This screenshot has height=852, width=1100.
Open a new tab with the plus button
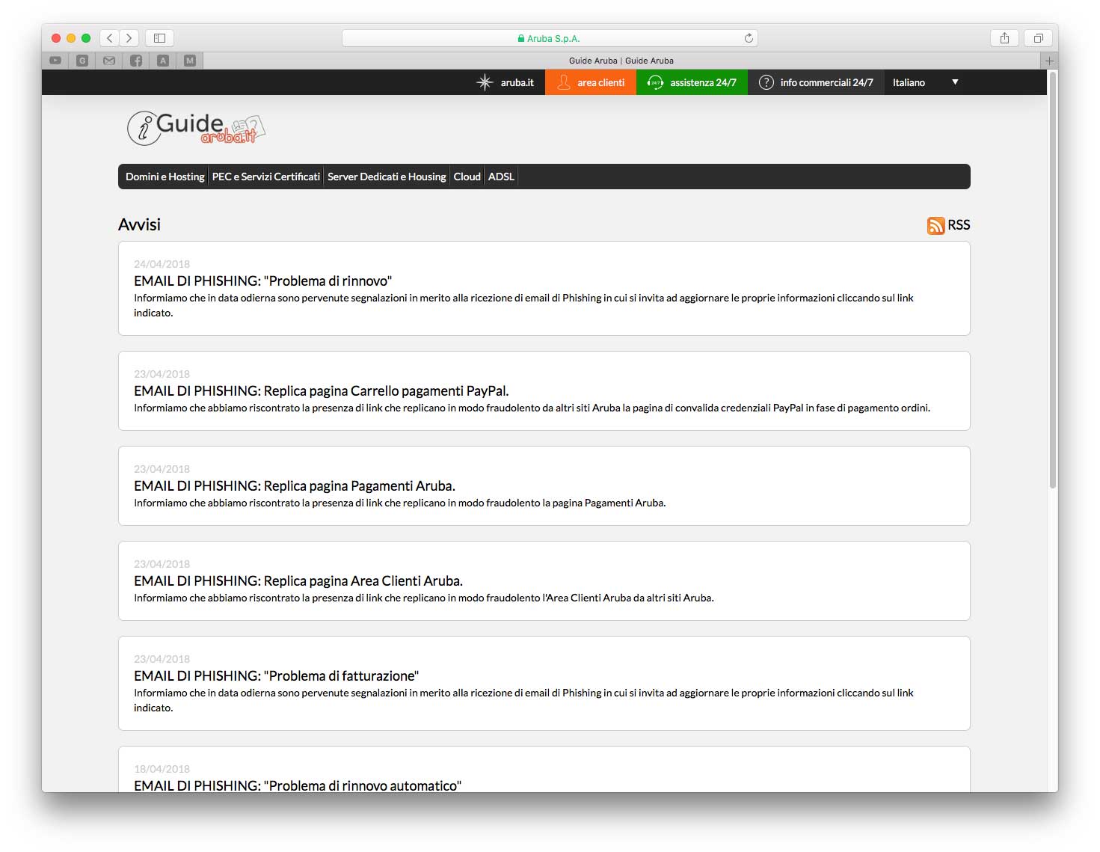tap(1049, 61)
